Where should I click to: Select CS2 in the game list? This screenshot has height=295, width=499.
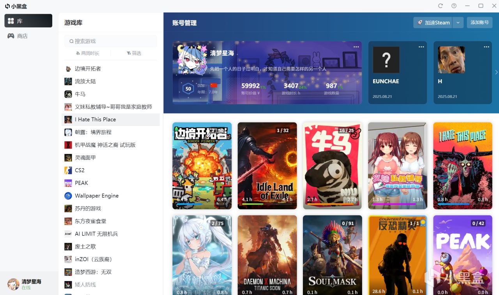(111, 170)
